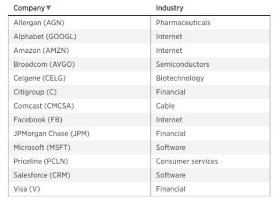
Task: Click Amazon (AMZN) in the table
Action: (41, 50)
